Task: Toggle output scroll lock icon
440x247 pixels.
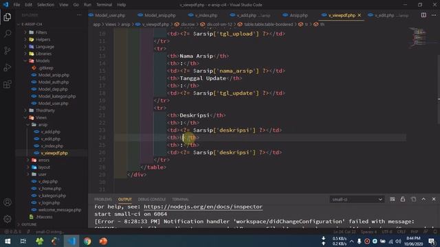Action: (x=403, y=199)
